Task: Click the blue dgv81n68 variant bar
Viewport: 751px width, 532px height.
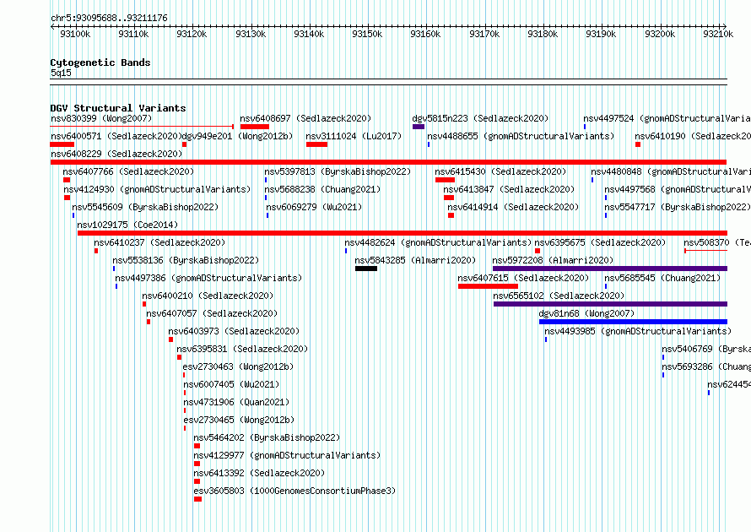Action: click(x=633, y=322)
